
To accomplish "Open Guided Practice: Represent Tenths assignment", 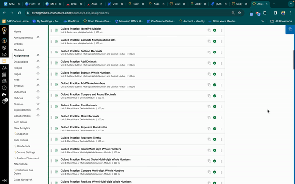I will tap(81, 138).
